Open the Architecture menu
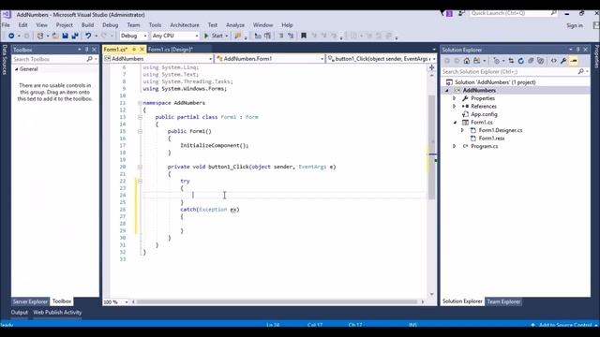This screenshot has height=337, width=600. 185,25
